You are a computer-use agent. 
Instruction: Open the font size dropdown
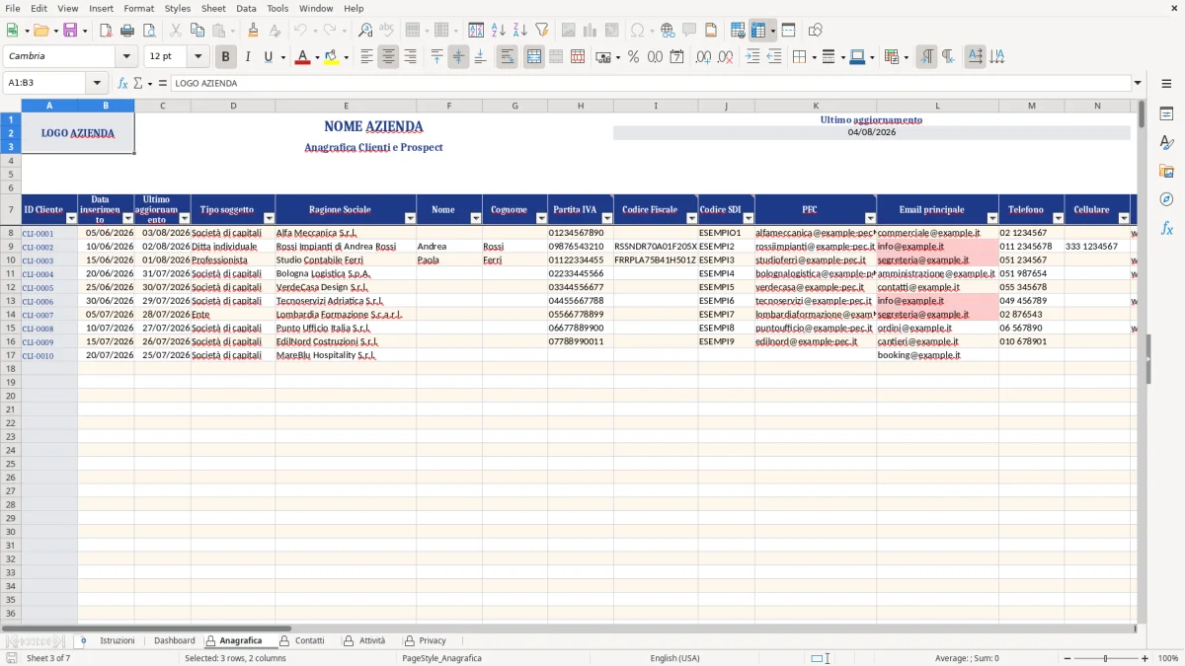pyautogui.click(x=198, y=57)
